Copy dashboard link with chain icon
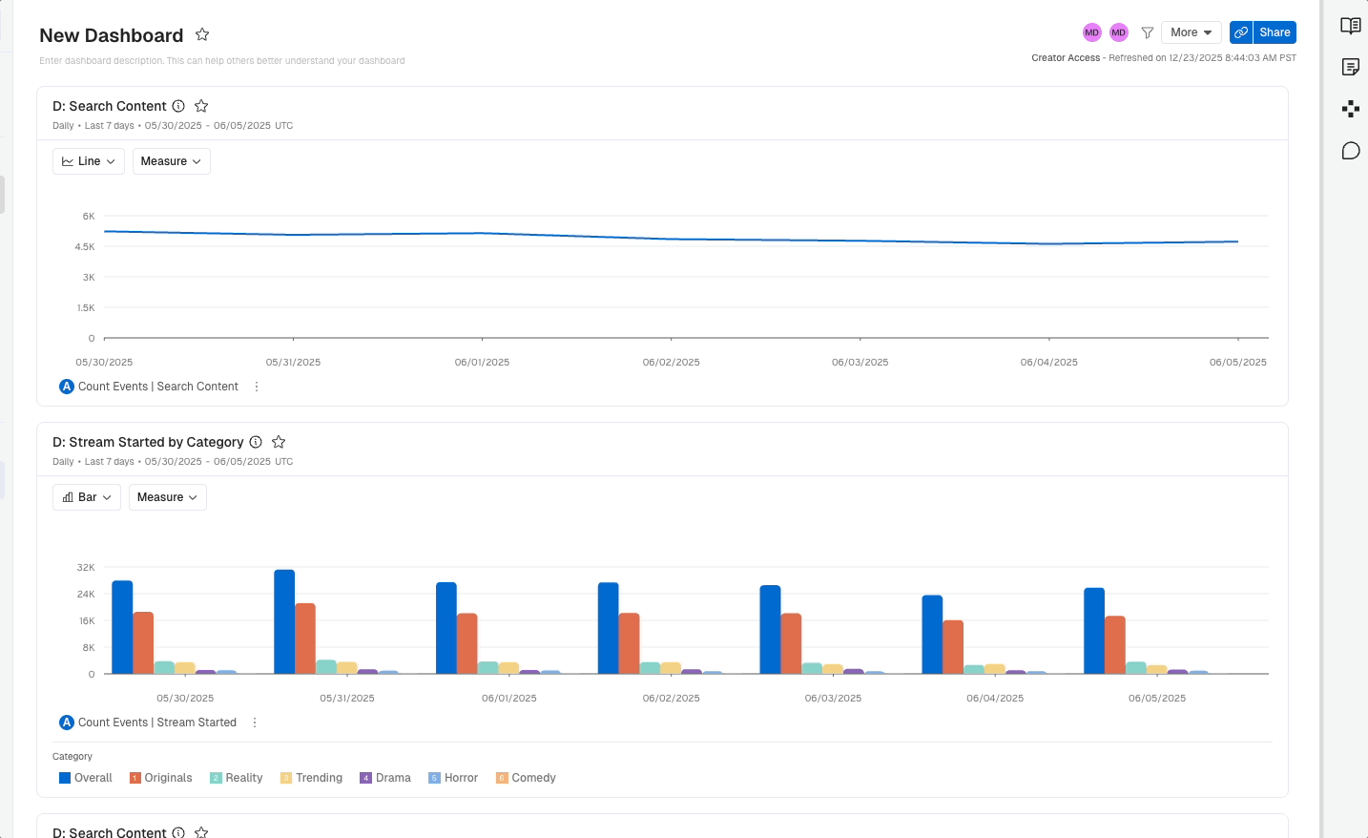Image resolution: width=1368 pixels, height=838 pixels. click(x=1241, y=32)
